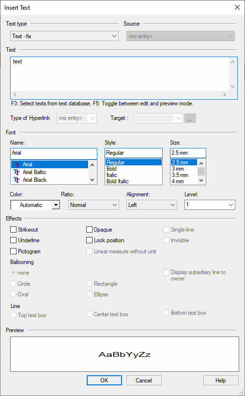The image size is (245, 396).
Task: Confirm with the OK button
Action: [104, 381]
